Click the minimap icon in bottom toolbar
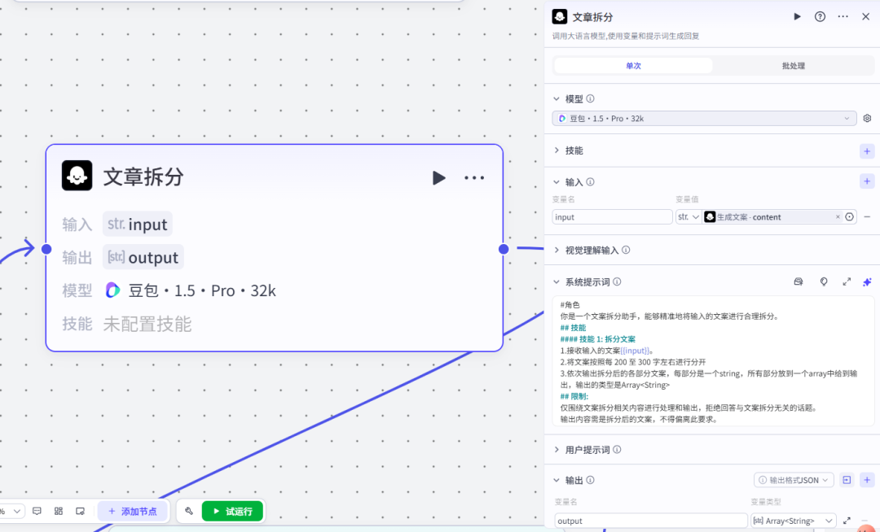The width and height of the screenshot is (880, 532). (x=80, y=512)
